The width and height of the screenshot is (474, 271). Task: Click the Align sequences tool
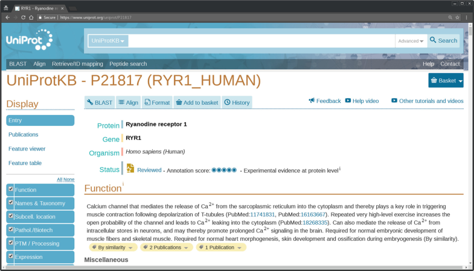tap(128, 102)
